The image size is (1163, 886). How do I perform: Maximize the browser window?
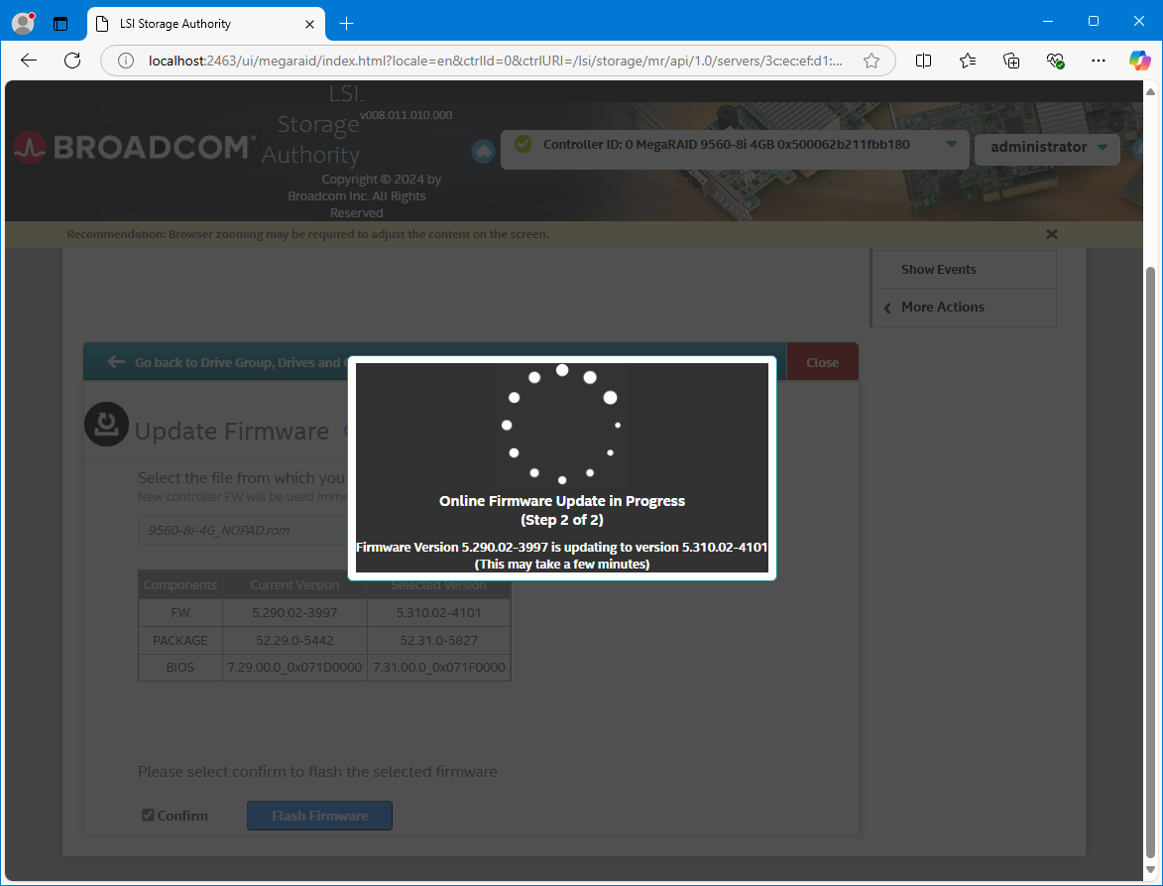1094,21
